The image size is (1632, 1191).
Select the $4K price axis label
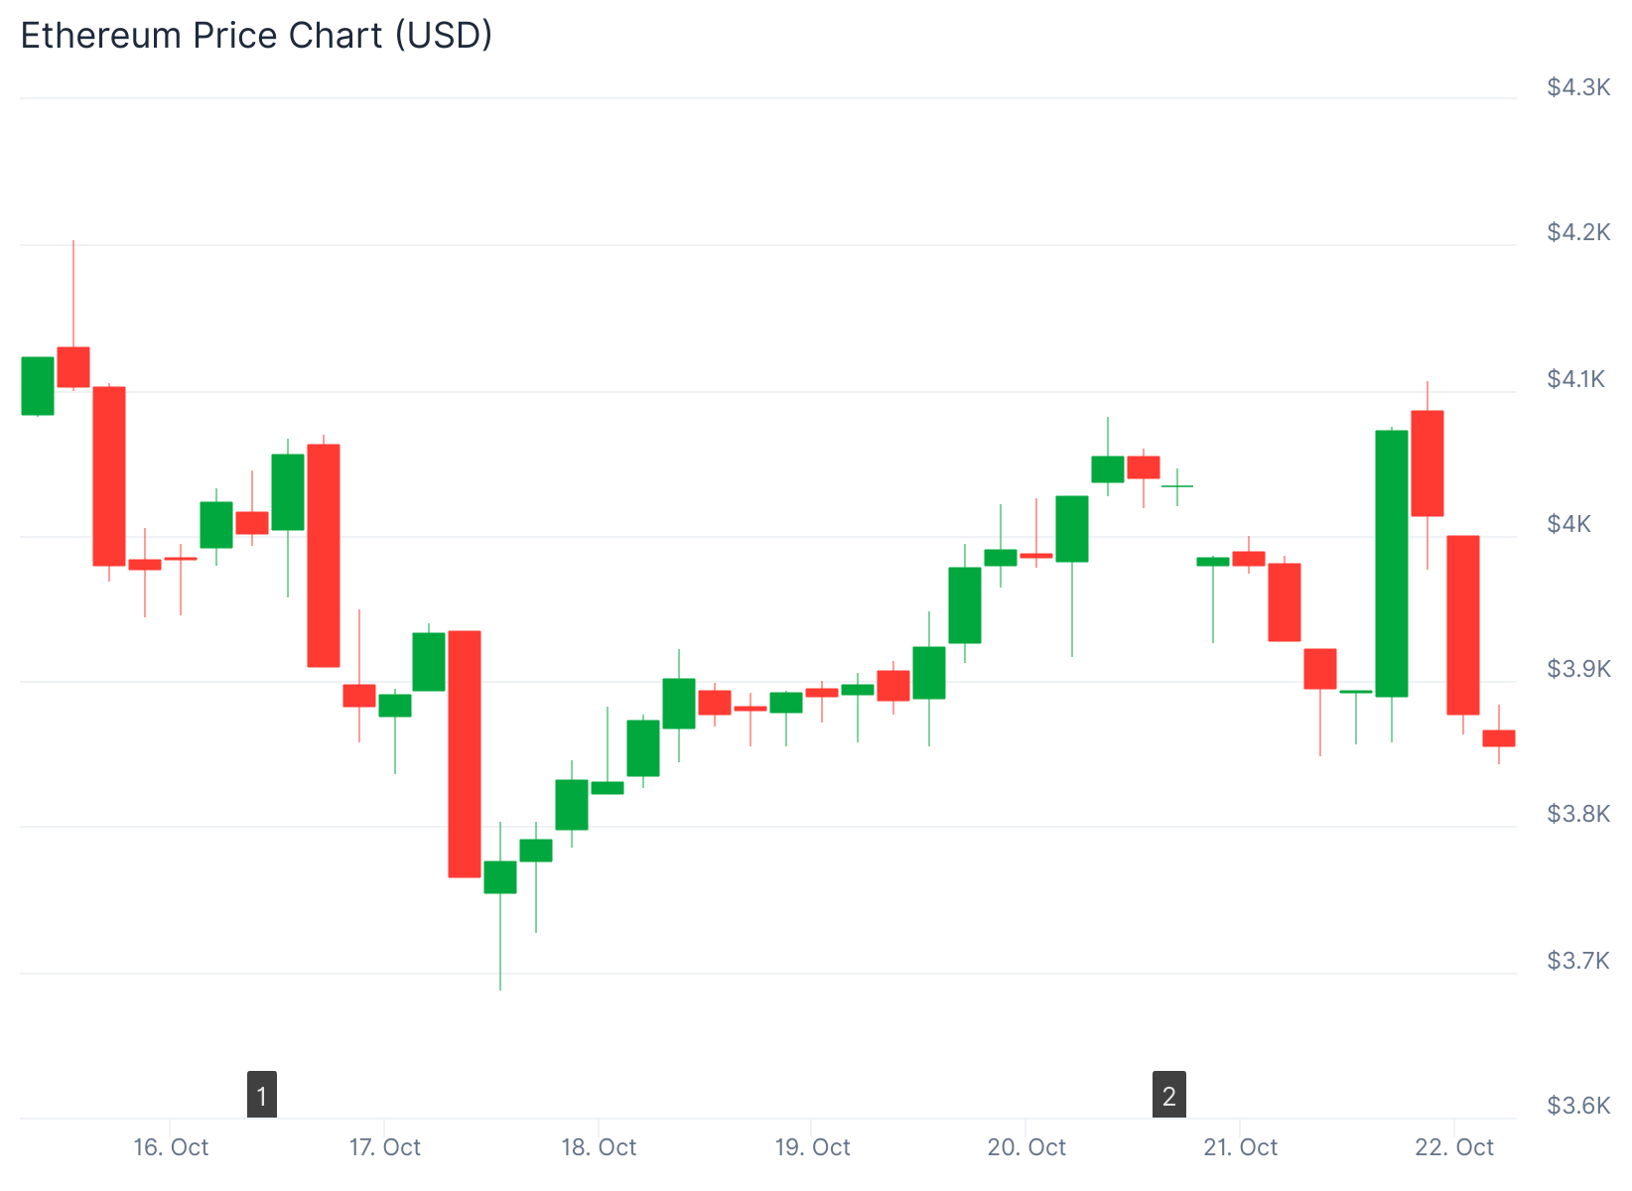pyautogui.click(x=1568, y=524)
